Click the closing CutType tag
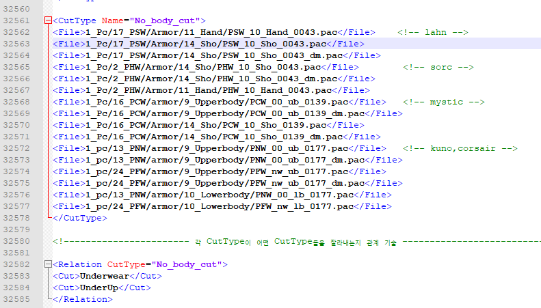 [79, 218]
